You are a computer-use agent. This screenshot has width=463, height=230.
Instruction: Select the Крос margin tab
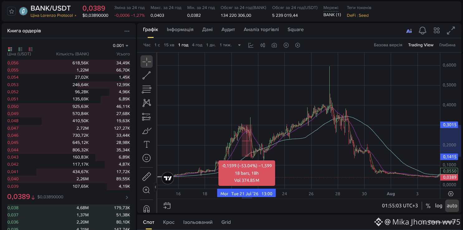[x=169, y=222]
